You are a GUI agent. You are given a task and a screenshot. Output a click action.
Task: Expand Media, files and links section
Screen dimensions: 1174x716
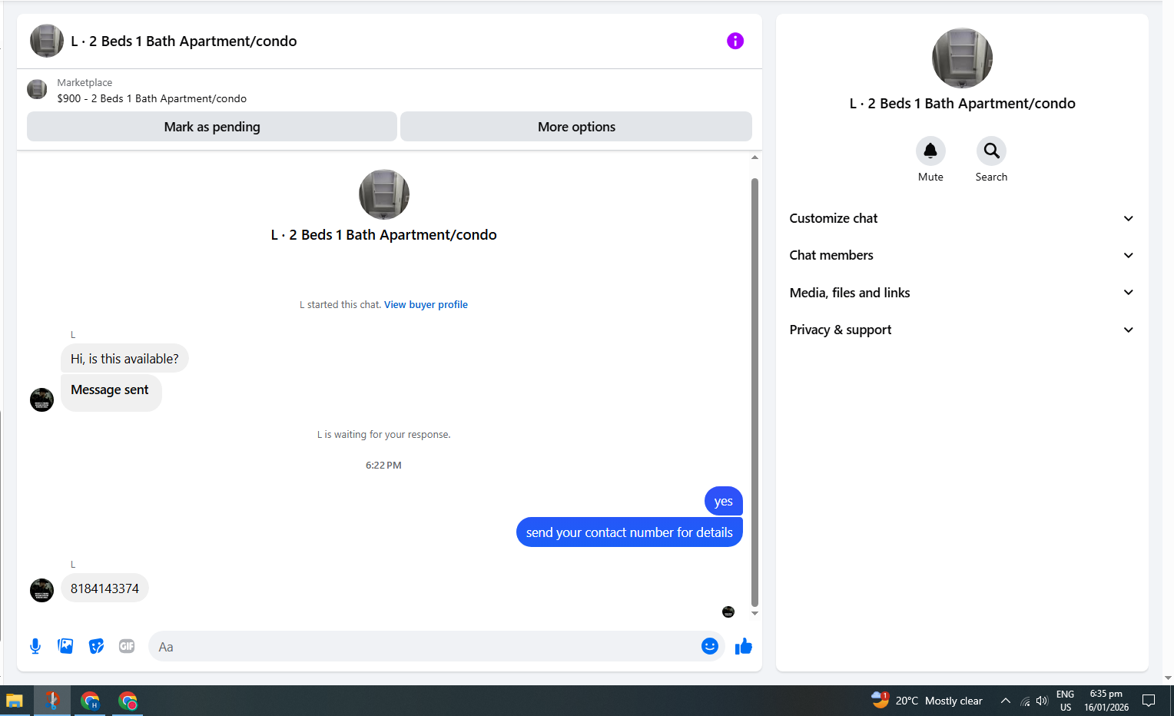coord(962,293)
